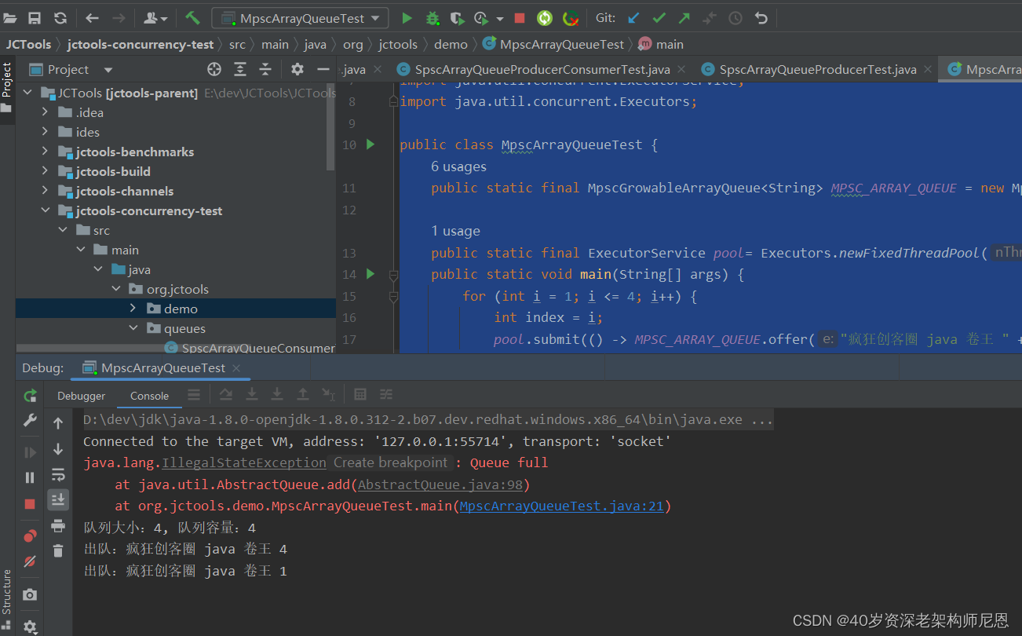Print console output with printer icon
Image resolution: width=1022 pixels, height=636 pixels.
pos(58,525)
